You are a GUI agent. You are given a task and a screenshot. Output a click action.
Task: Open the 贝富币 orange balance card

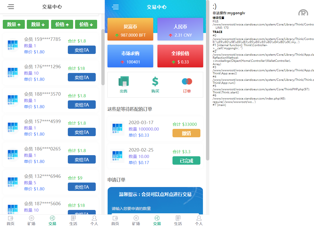coord(130,29)
